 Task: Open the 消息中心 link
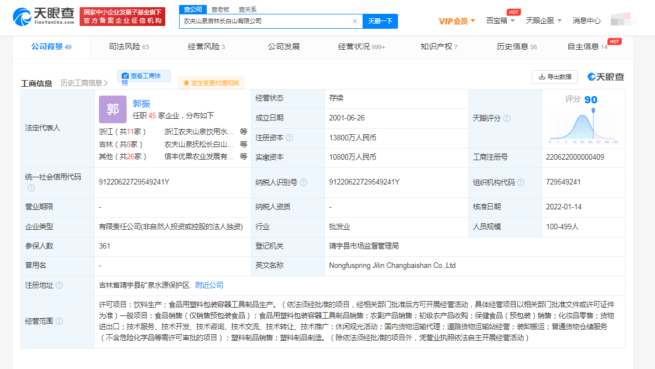click(x=586, y=20)
